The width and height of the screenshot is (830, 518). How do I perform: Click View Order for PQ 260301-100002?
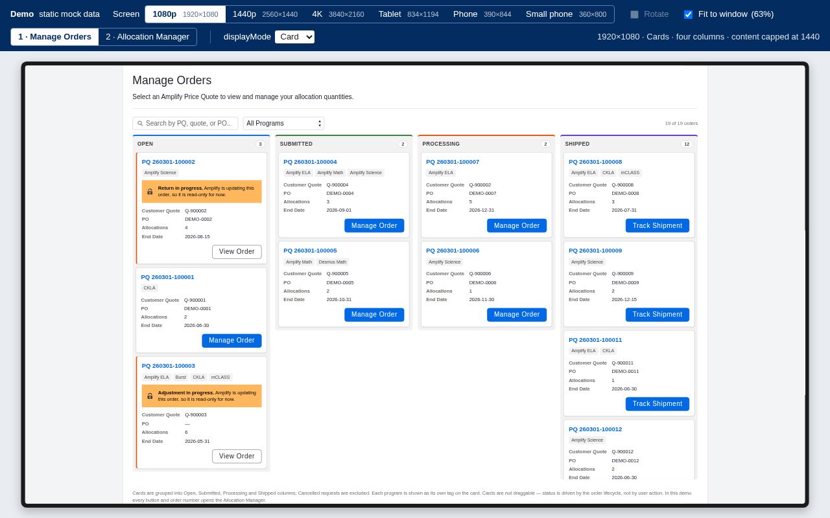237,252
